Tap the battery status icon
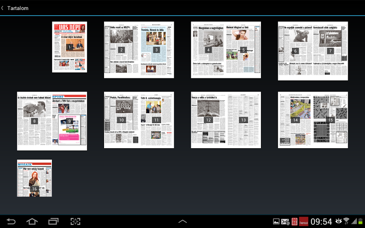The width and height of the screenshot is (365, 228). click(360, 221)
